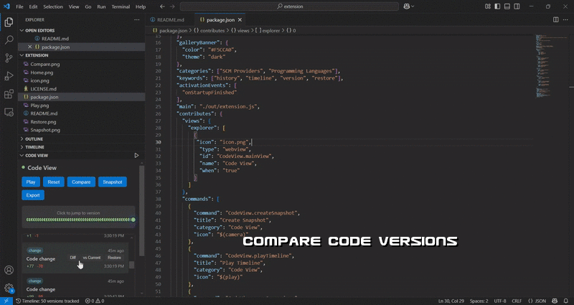The width and height of the screenshot is (574, 305).
Task: Click the vs Current button
Action: click(x=92, y=258)
